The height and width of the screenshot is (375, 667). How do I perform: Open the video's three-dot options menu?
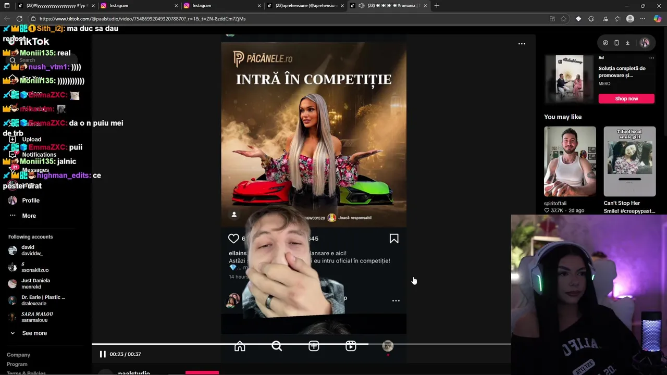522,44
